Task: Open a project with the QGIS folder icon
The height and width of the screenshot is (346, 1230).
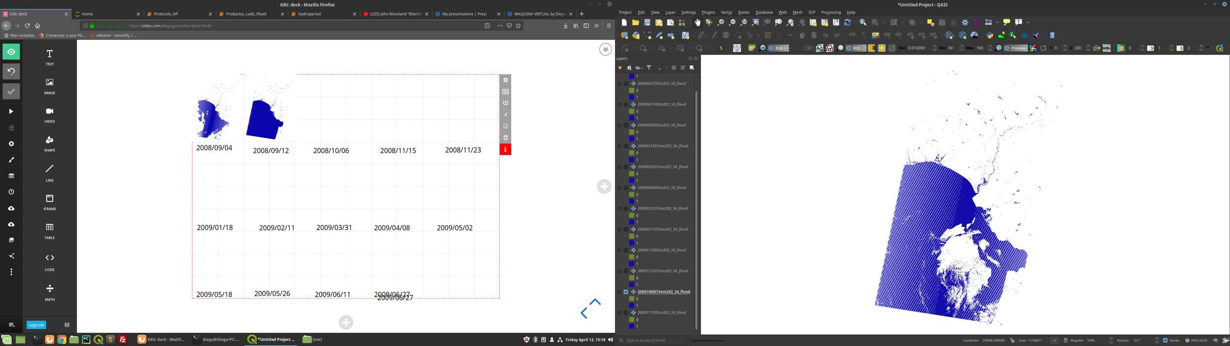Action: (x=636, y=23)
